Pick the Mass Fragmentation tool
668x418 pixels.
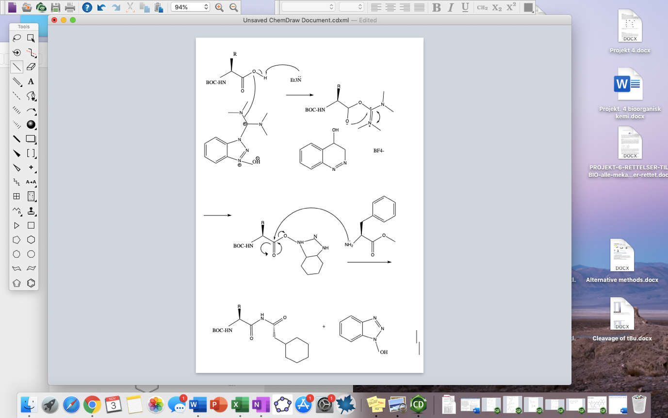point(31,52)
